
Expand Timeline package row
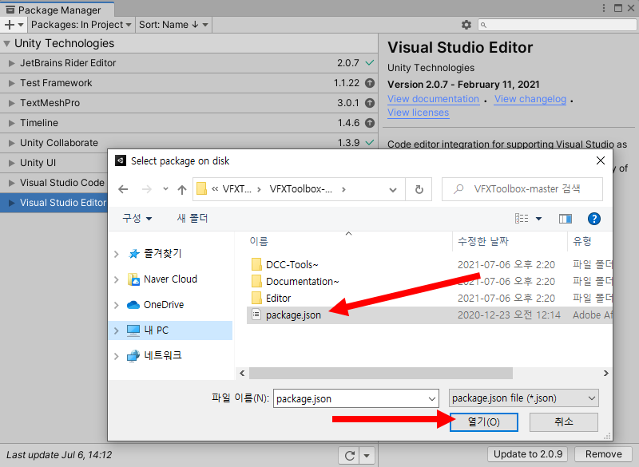(11, 123)
